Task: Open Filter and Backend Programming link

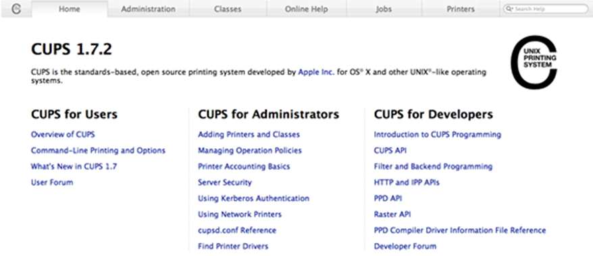Action: point(433,166)
